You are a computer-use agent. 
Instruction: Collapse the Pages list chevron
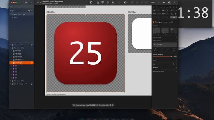coord(32,11)
